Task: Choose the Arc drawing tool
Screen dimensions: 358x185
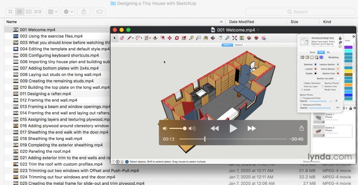Action: point(138,38)
